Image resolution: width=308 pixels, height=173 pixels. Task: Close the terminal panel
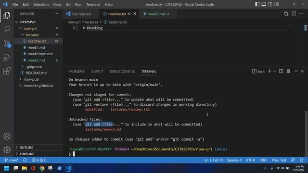(302, 71)
